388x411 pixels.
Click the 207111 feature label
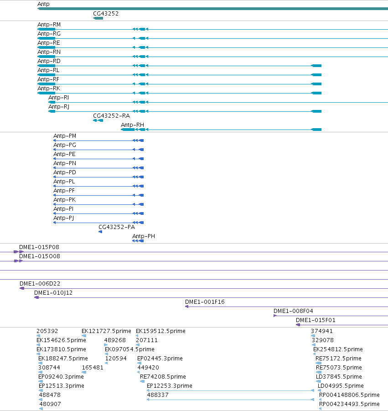[147, 340]
